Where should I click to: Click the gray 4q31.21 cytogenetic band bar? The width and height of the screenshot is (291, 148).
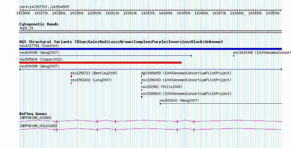click(150, 32)
